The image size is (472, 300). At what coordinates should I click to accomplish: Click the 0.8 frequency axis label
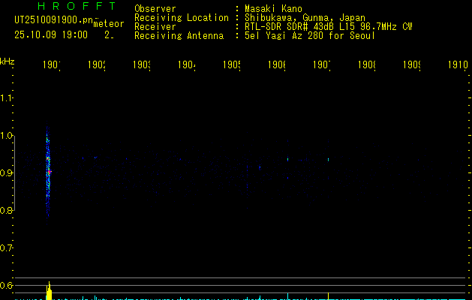click(7, 210)
